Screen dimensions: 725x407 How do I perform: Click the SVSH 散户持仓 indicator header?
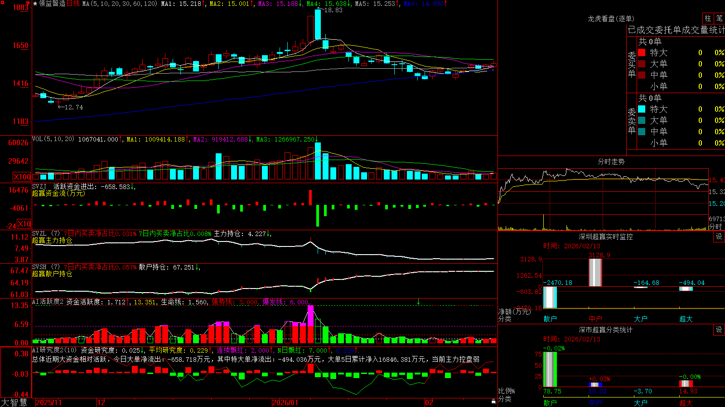tap(116, 267)
